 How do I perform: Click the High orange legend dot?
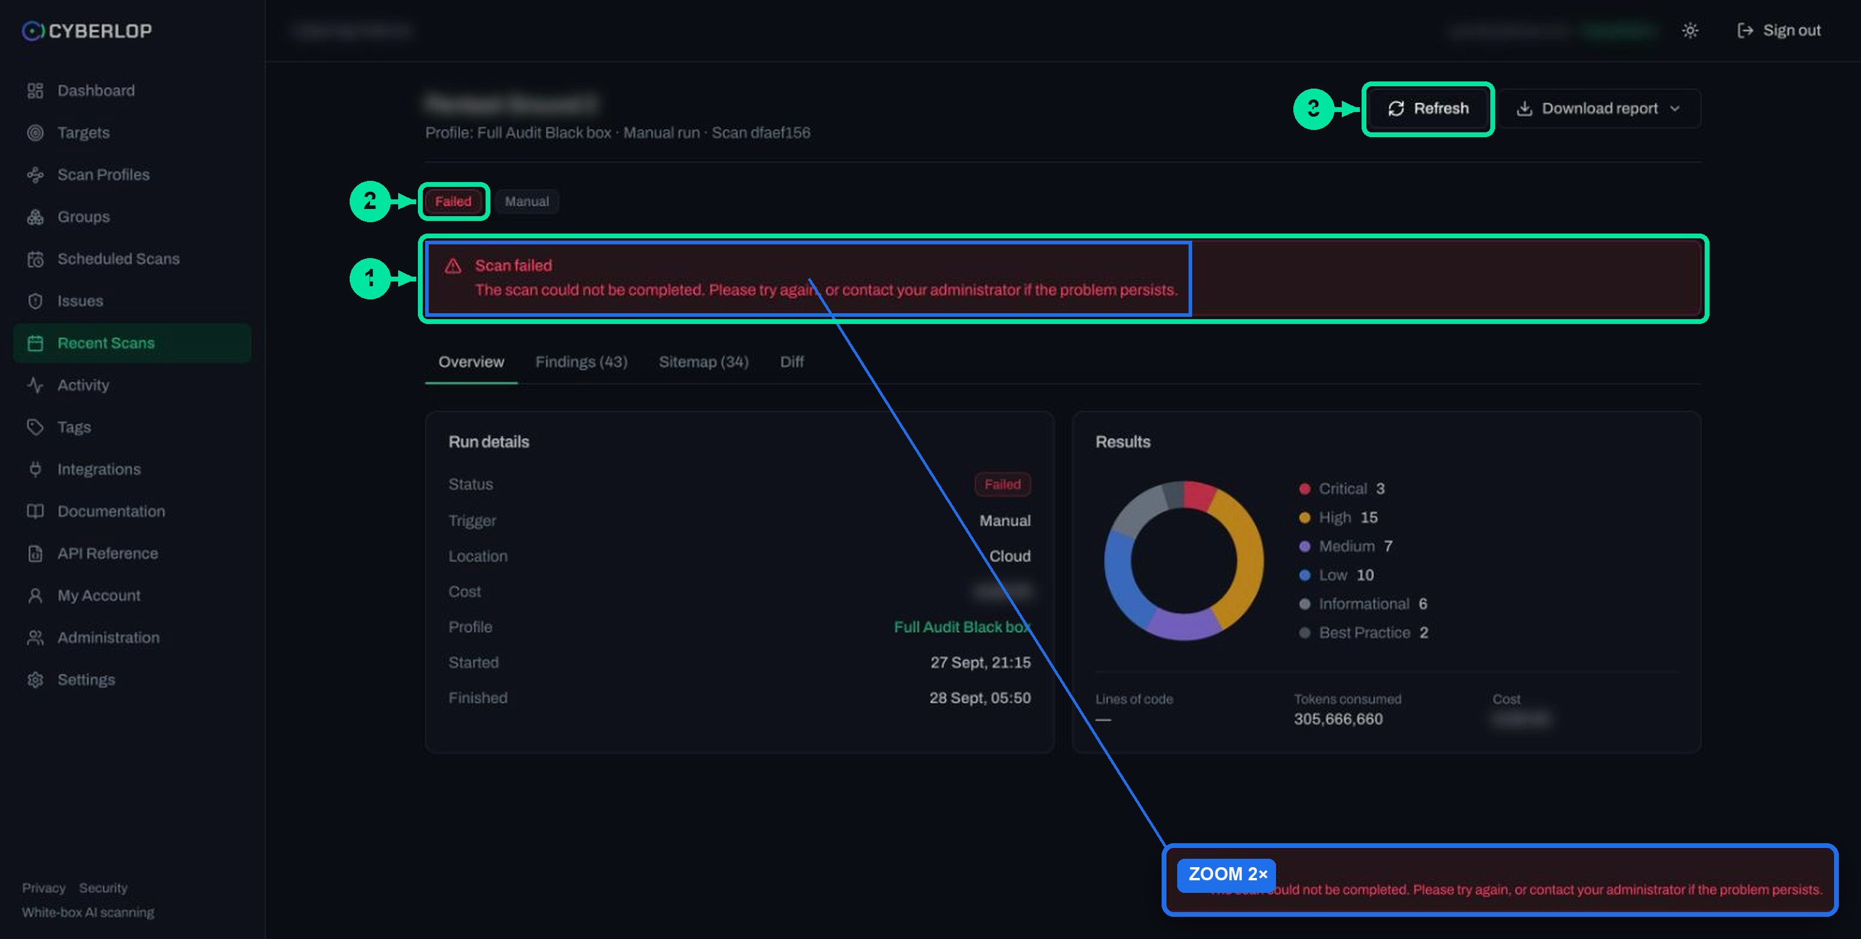1304,518
